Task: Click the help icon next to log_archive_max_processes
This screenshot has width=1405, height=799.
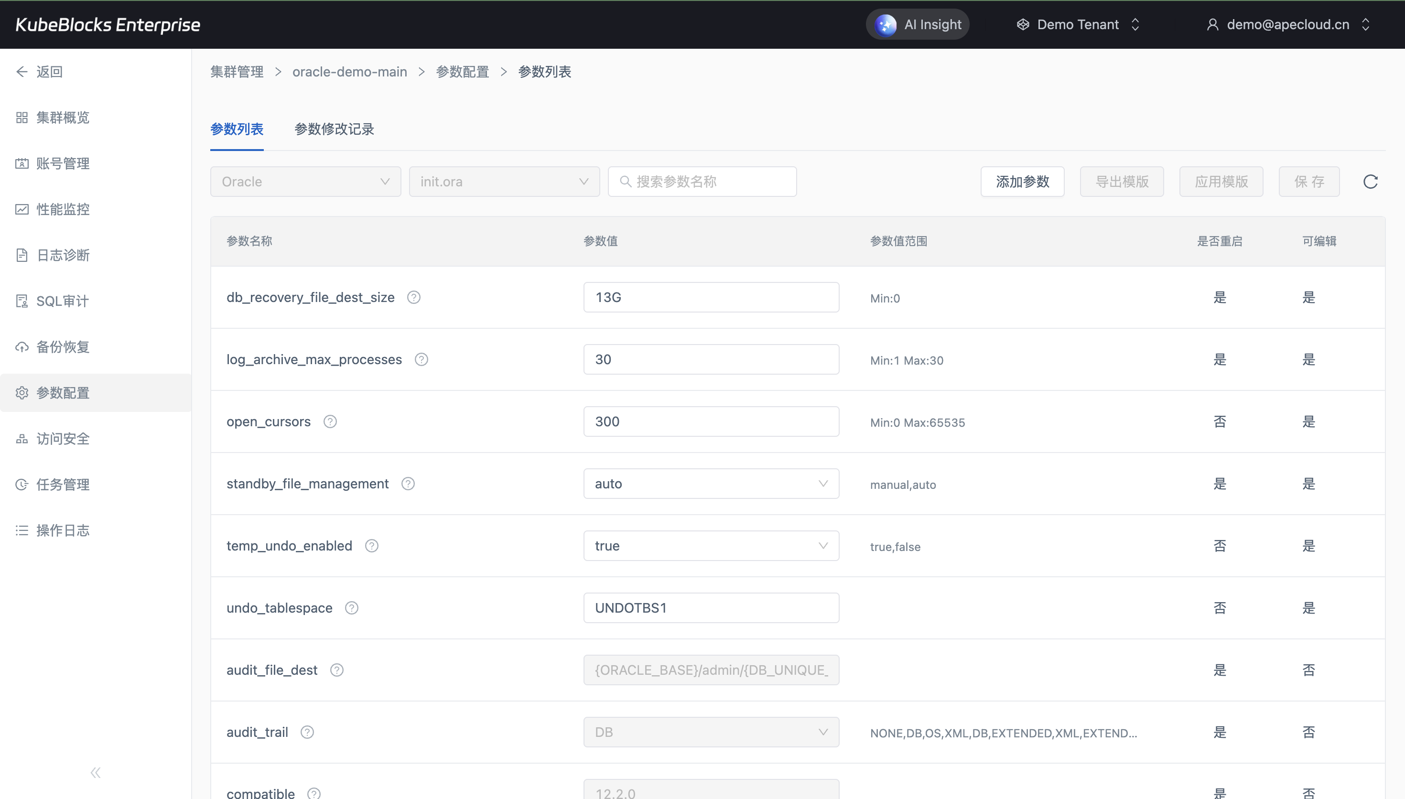Action: tap(421, 359)
